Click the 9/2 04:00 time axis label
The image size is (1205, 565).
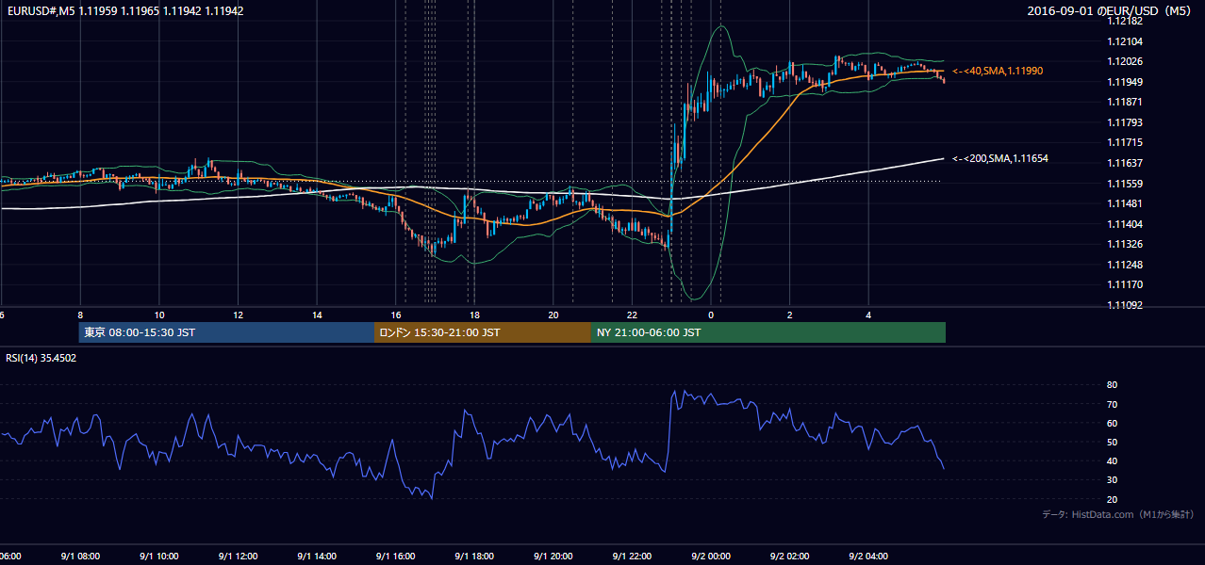869,556
